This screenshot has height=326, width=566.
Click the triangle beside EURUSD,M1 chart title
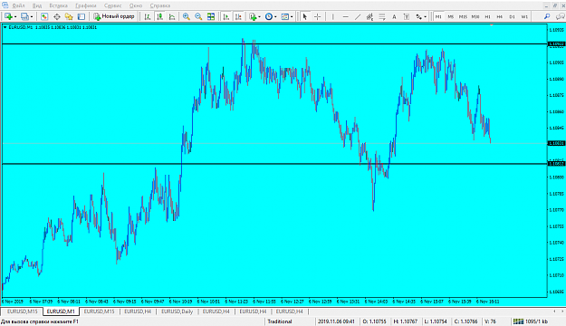pyautogui.click(x=5, y=27)
